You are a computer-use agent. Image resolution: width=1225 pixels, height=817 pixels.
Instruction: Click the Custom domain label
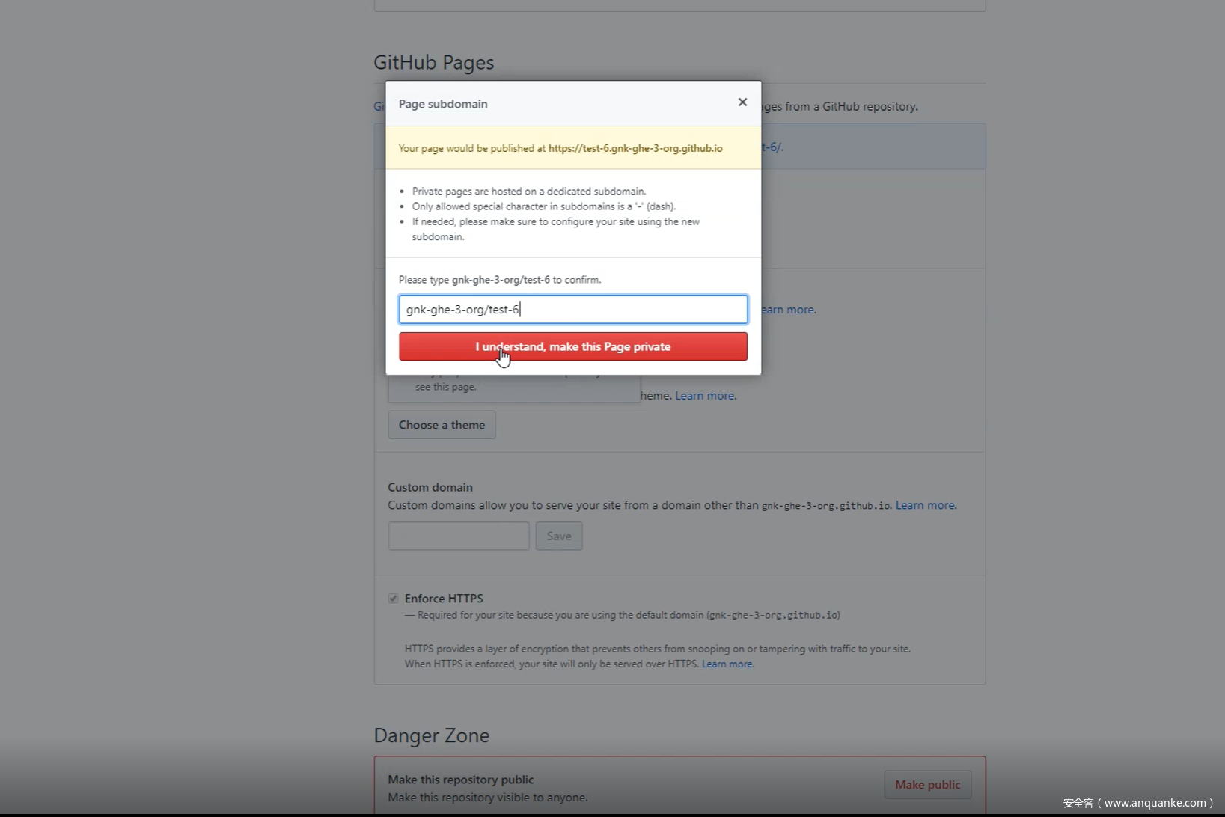coord(430,487)
